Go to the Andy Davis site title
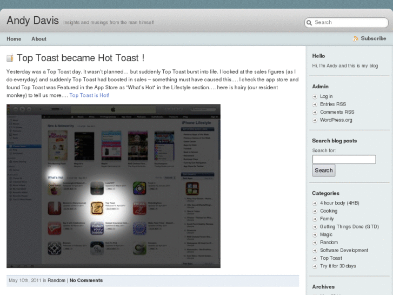The height and width of the screenshot is (295, 393). [32, 21]
